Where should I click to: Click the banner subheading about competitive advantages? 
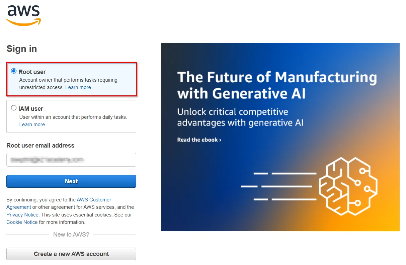240,117
